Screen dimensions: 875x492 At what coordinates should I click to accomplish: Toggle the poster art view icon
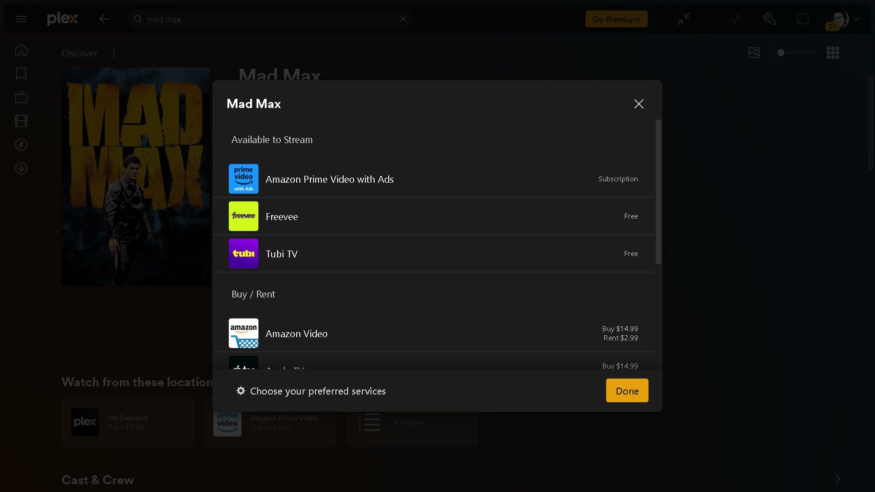pyautogui.click(x=754, y=52)
